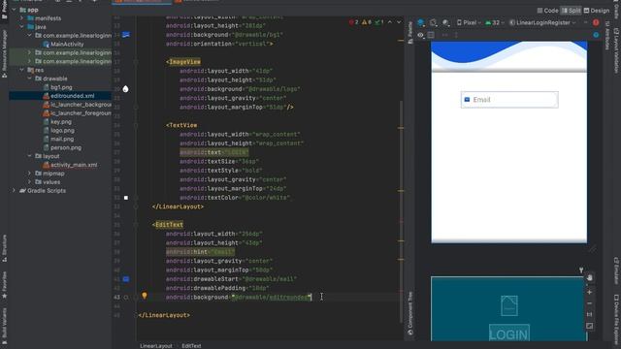Expand the manifests folder

[21, 18]
